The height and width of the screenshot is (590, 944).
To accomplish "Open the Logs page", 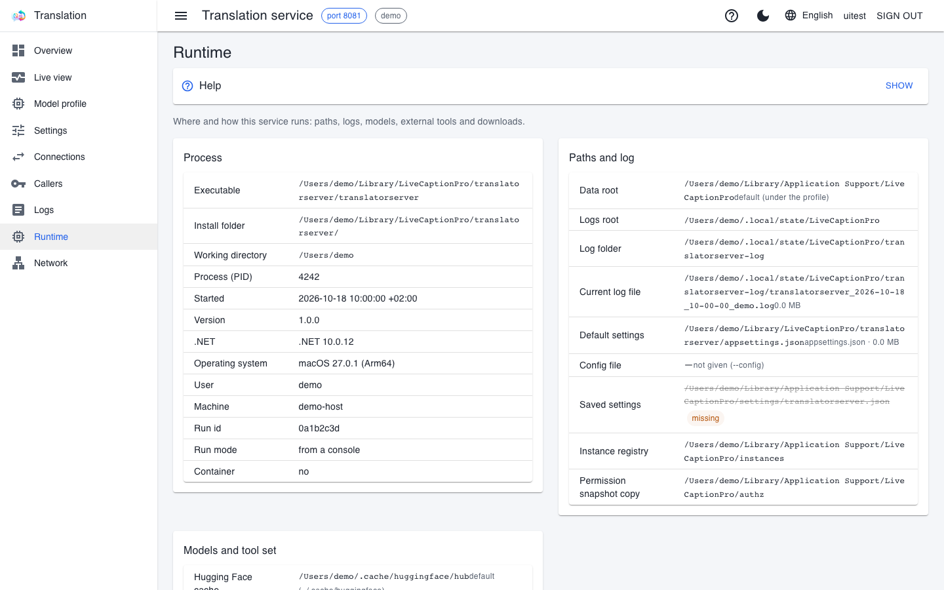I will [79, 210].
